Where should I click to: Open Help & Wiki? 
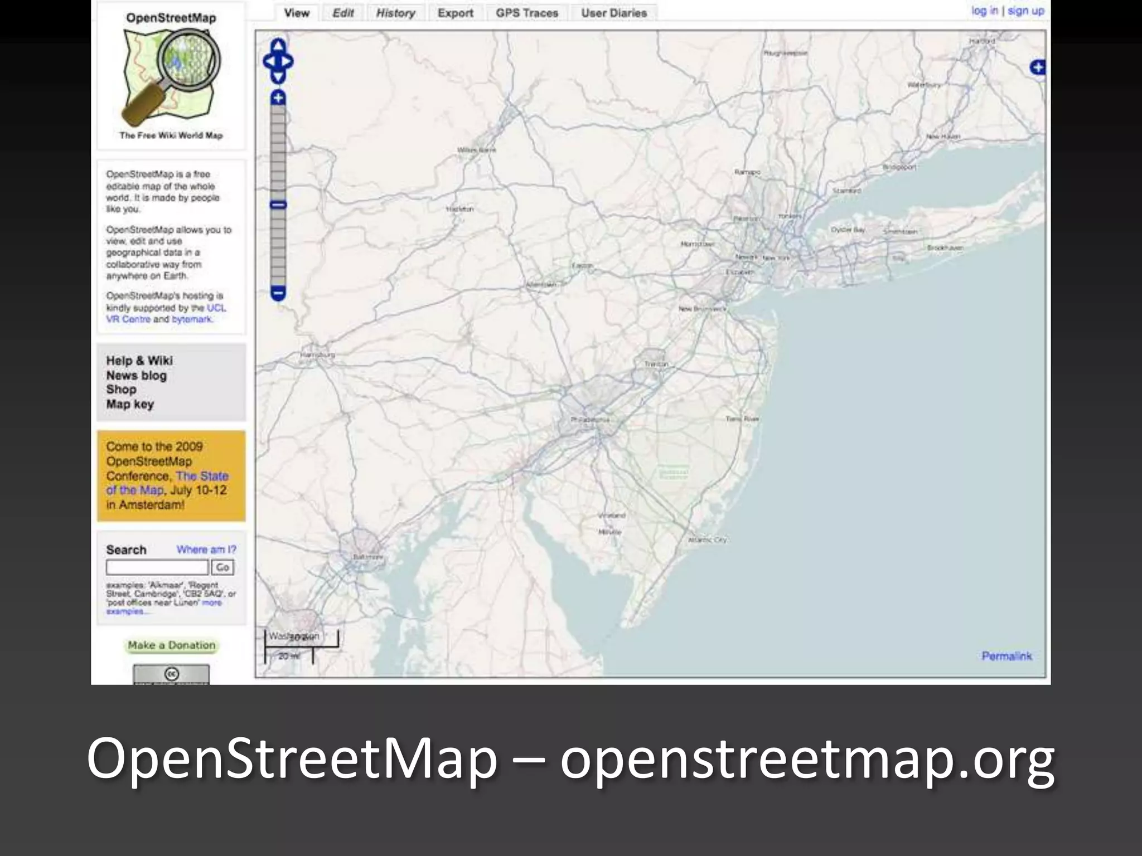click(139, 361)
